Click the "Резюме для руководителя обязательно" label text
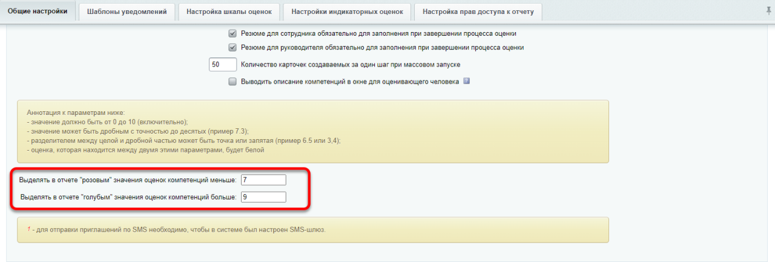The image size is (775, 262). [x=381, y=47]
